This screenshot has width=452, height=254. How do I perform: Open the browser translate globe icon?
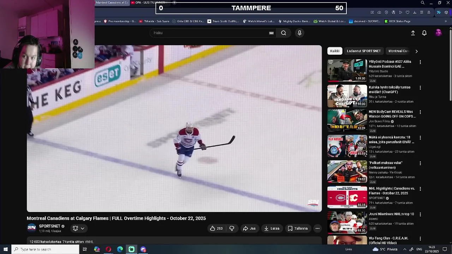coord(393,12)
